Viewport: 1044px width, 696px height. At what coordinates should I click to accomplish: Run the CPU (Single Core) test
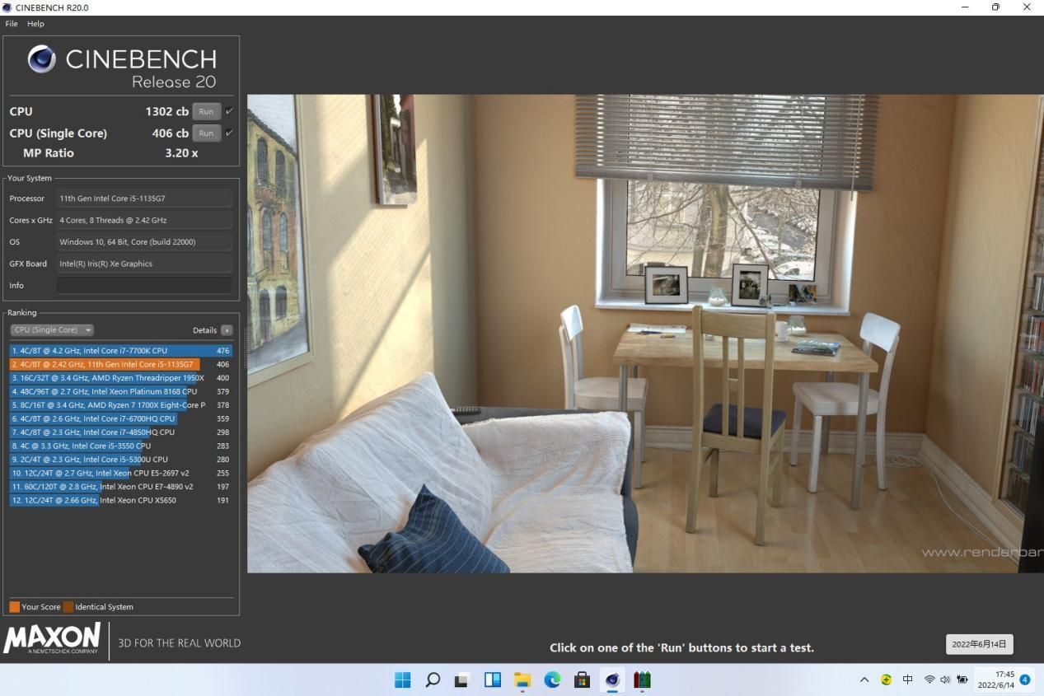[x=205, y=133]
